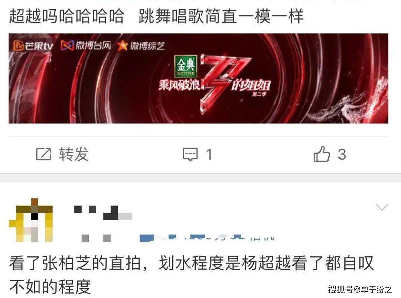Screen dimensions: 401x298
Task: Like the post with thumbs-up icon
Action: pos(322,154)
